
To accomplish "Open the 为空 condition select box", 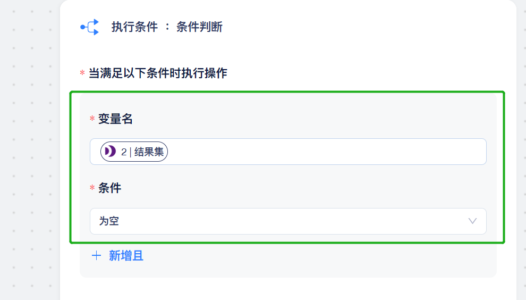I will (288, 221).
